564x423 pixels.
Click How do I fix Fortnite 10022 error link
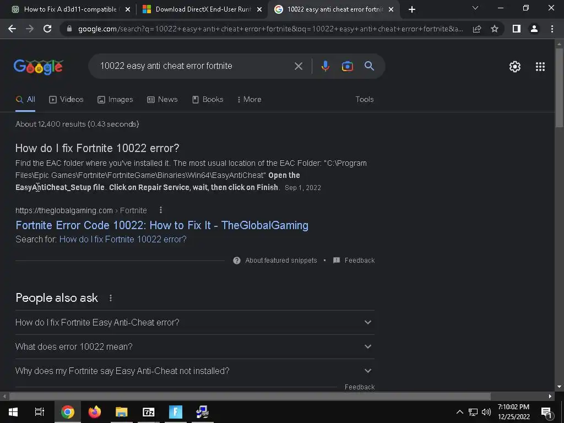pyautogui.click(x=123, y=240)
